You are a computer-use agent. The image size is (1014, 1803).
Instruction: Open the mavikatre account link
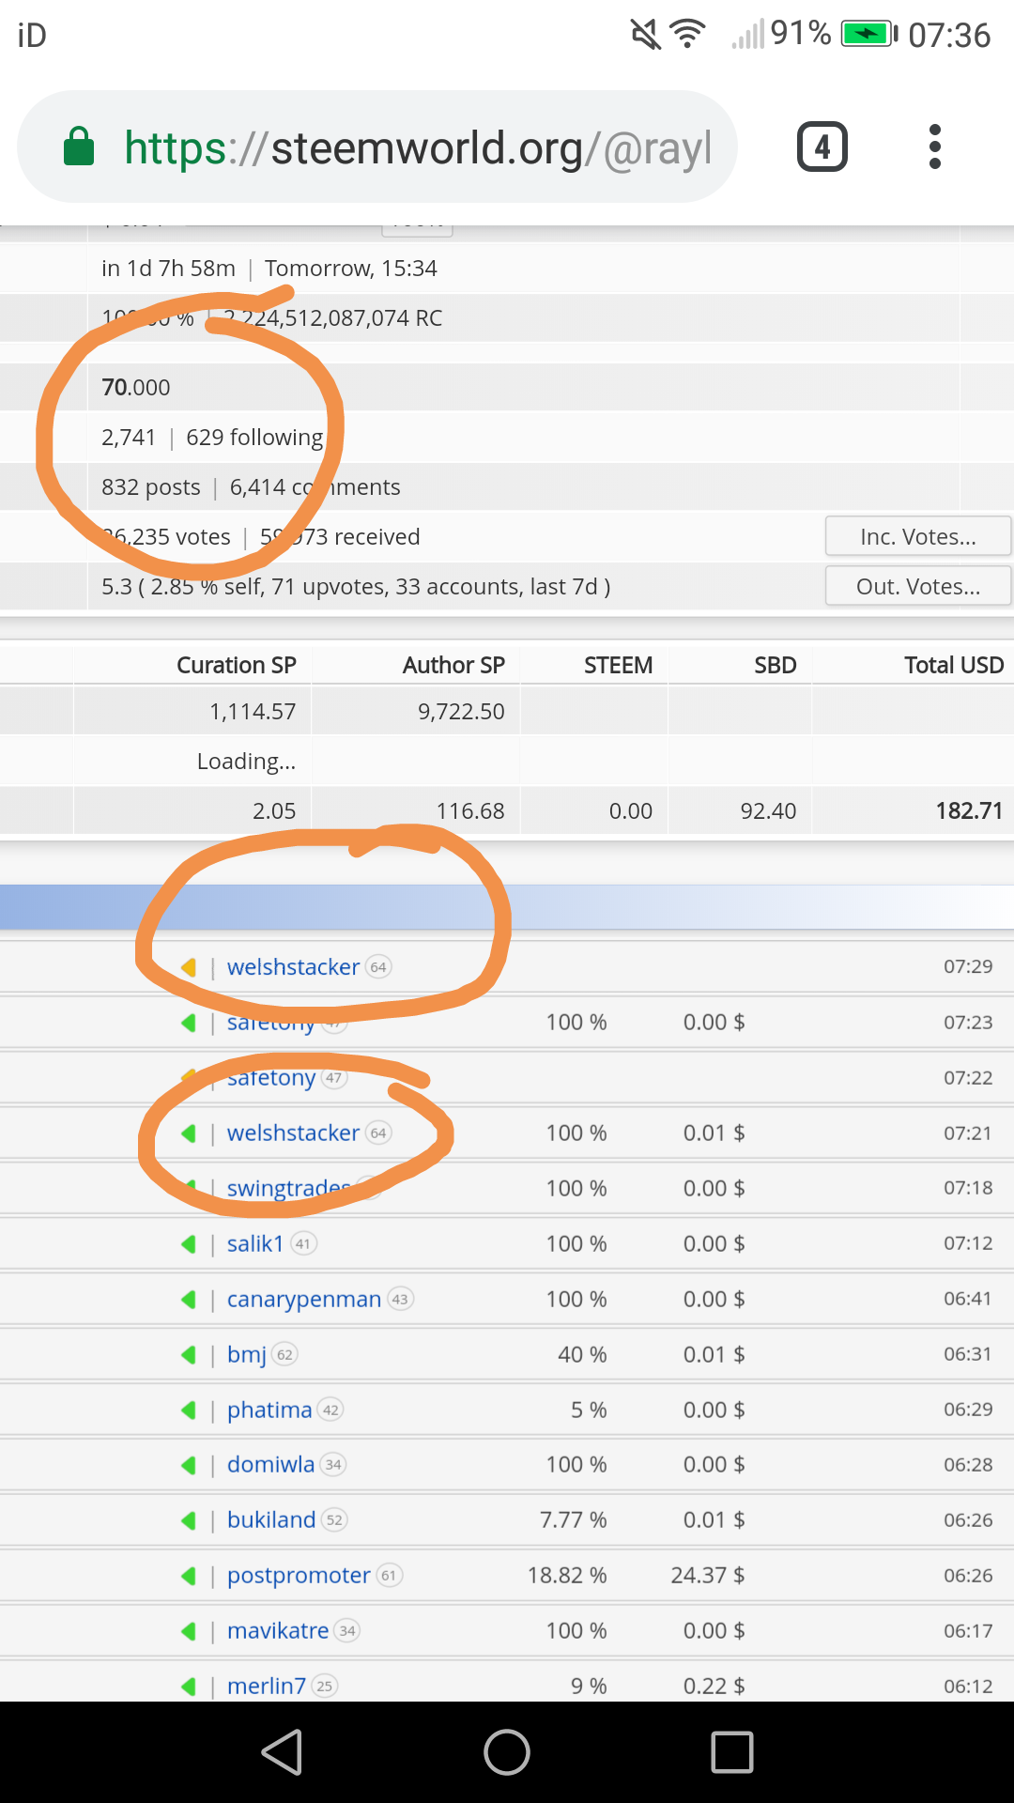(278, 1630)
